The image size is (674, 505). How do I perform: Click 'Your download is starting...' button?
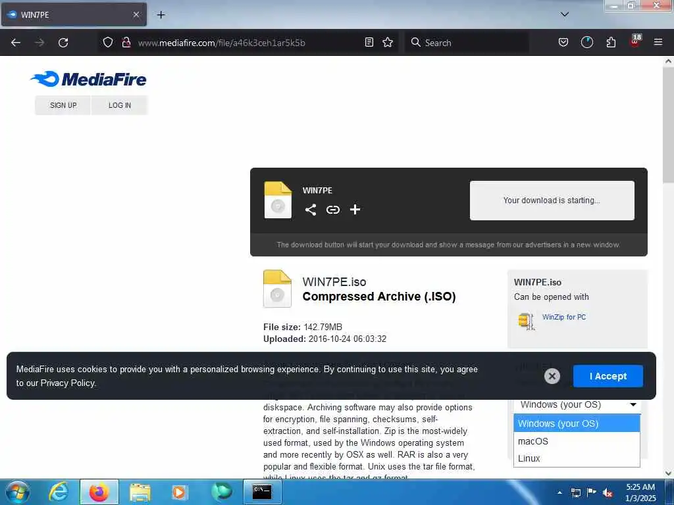552,201
